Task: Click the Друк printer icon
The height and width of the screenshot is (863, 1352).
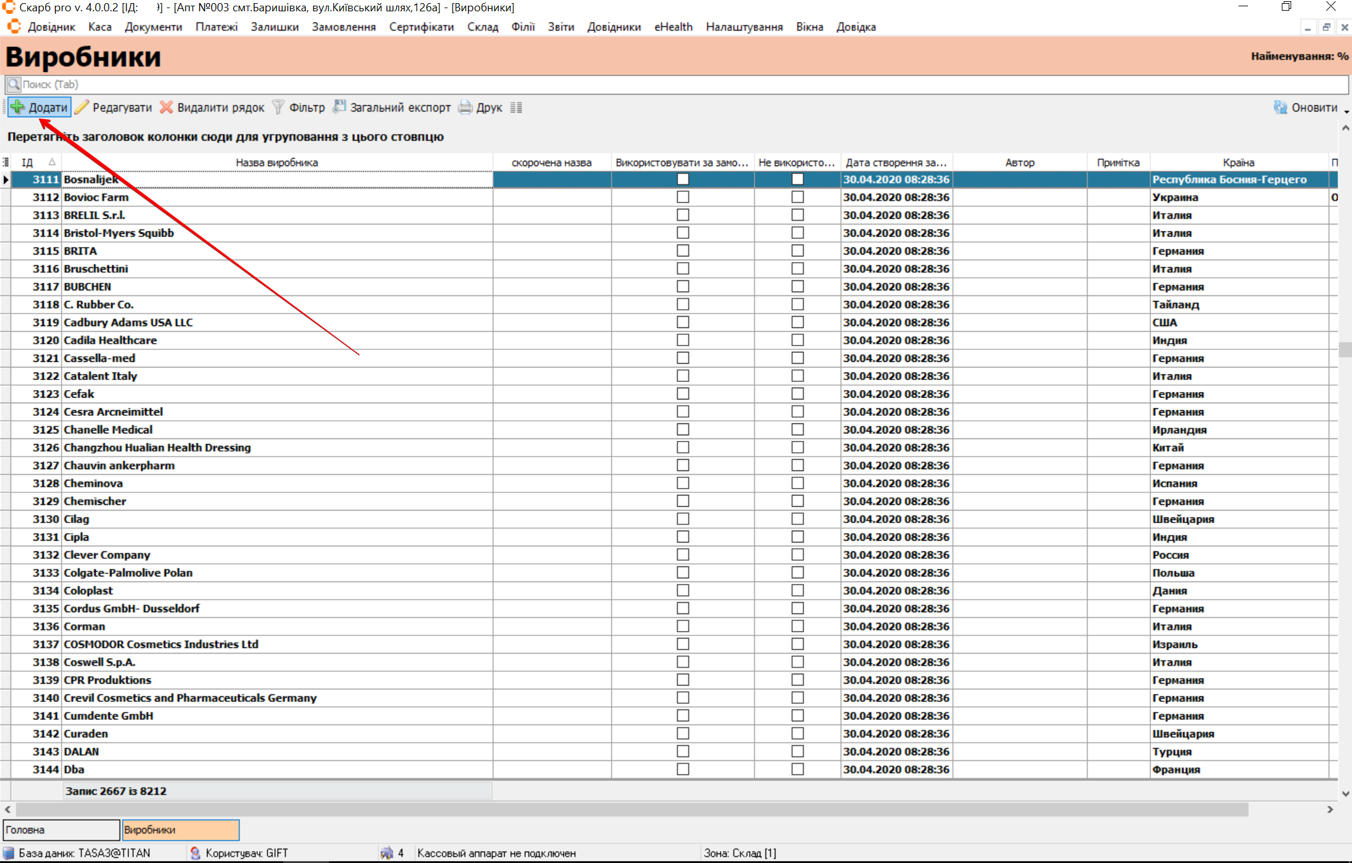Action: 465,107
